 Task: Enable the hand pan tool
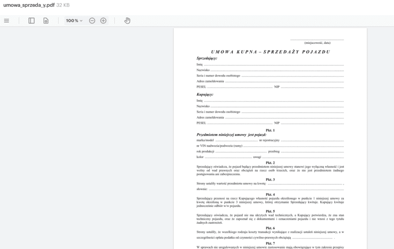(127, 21)
